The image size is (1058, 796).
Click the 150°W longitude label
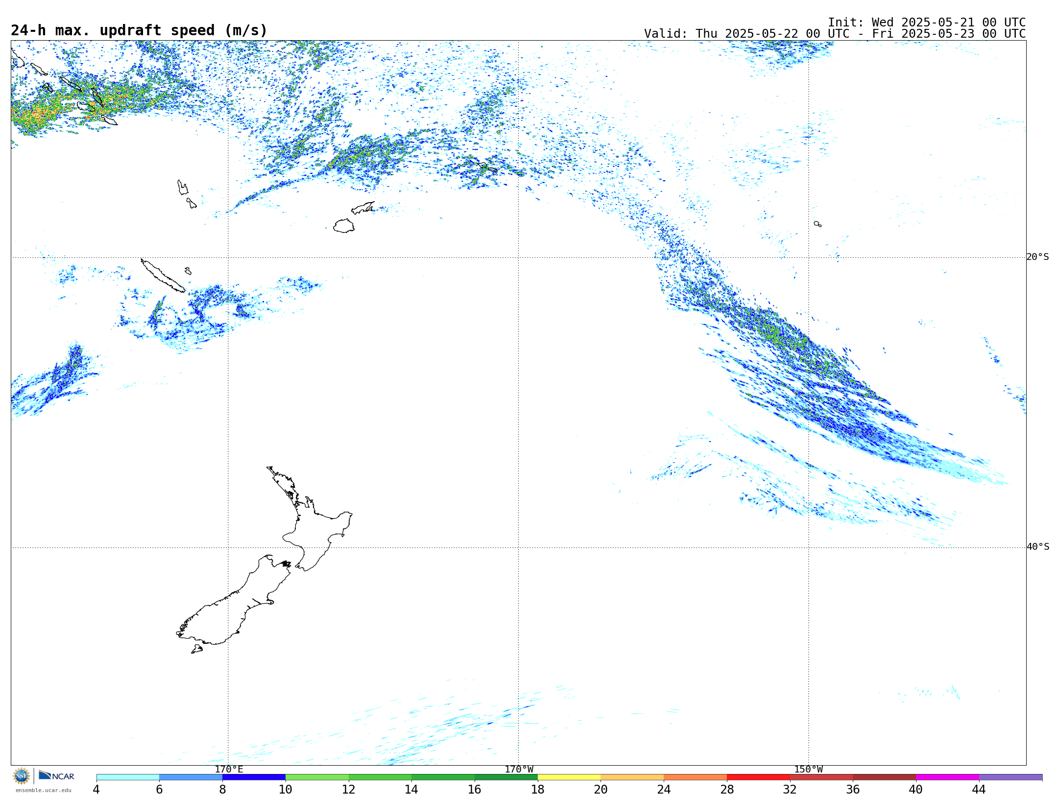(x=809, y=769)
